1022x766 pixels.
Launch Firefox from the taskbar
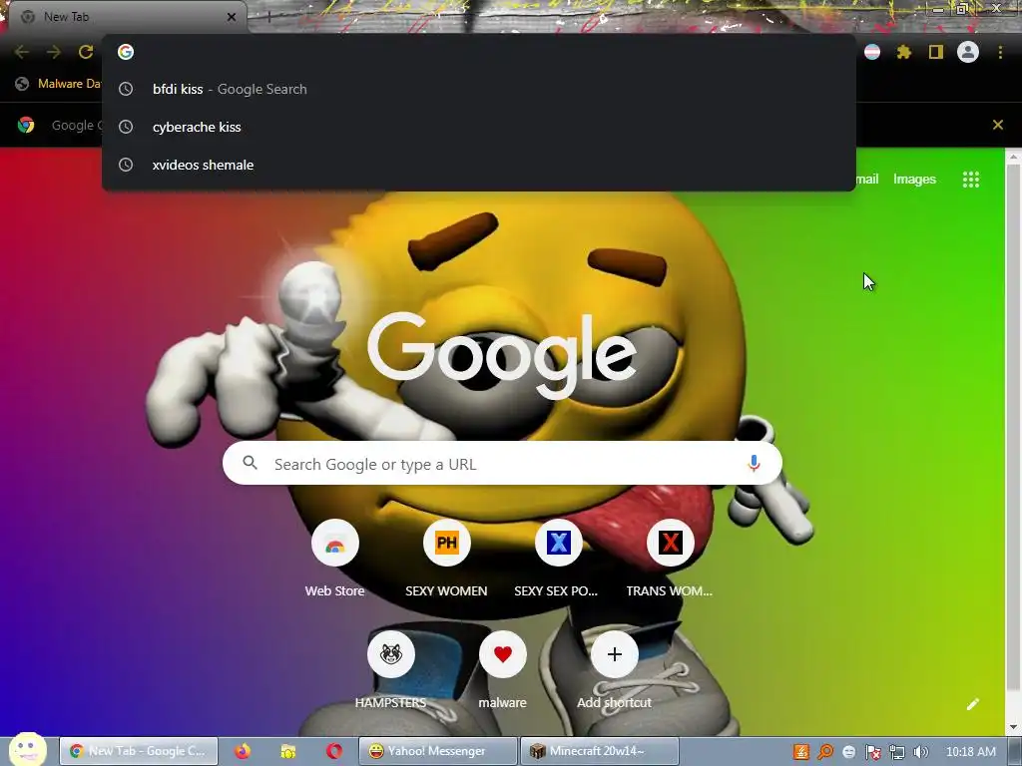pos(243,751)
